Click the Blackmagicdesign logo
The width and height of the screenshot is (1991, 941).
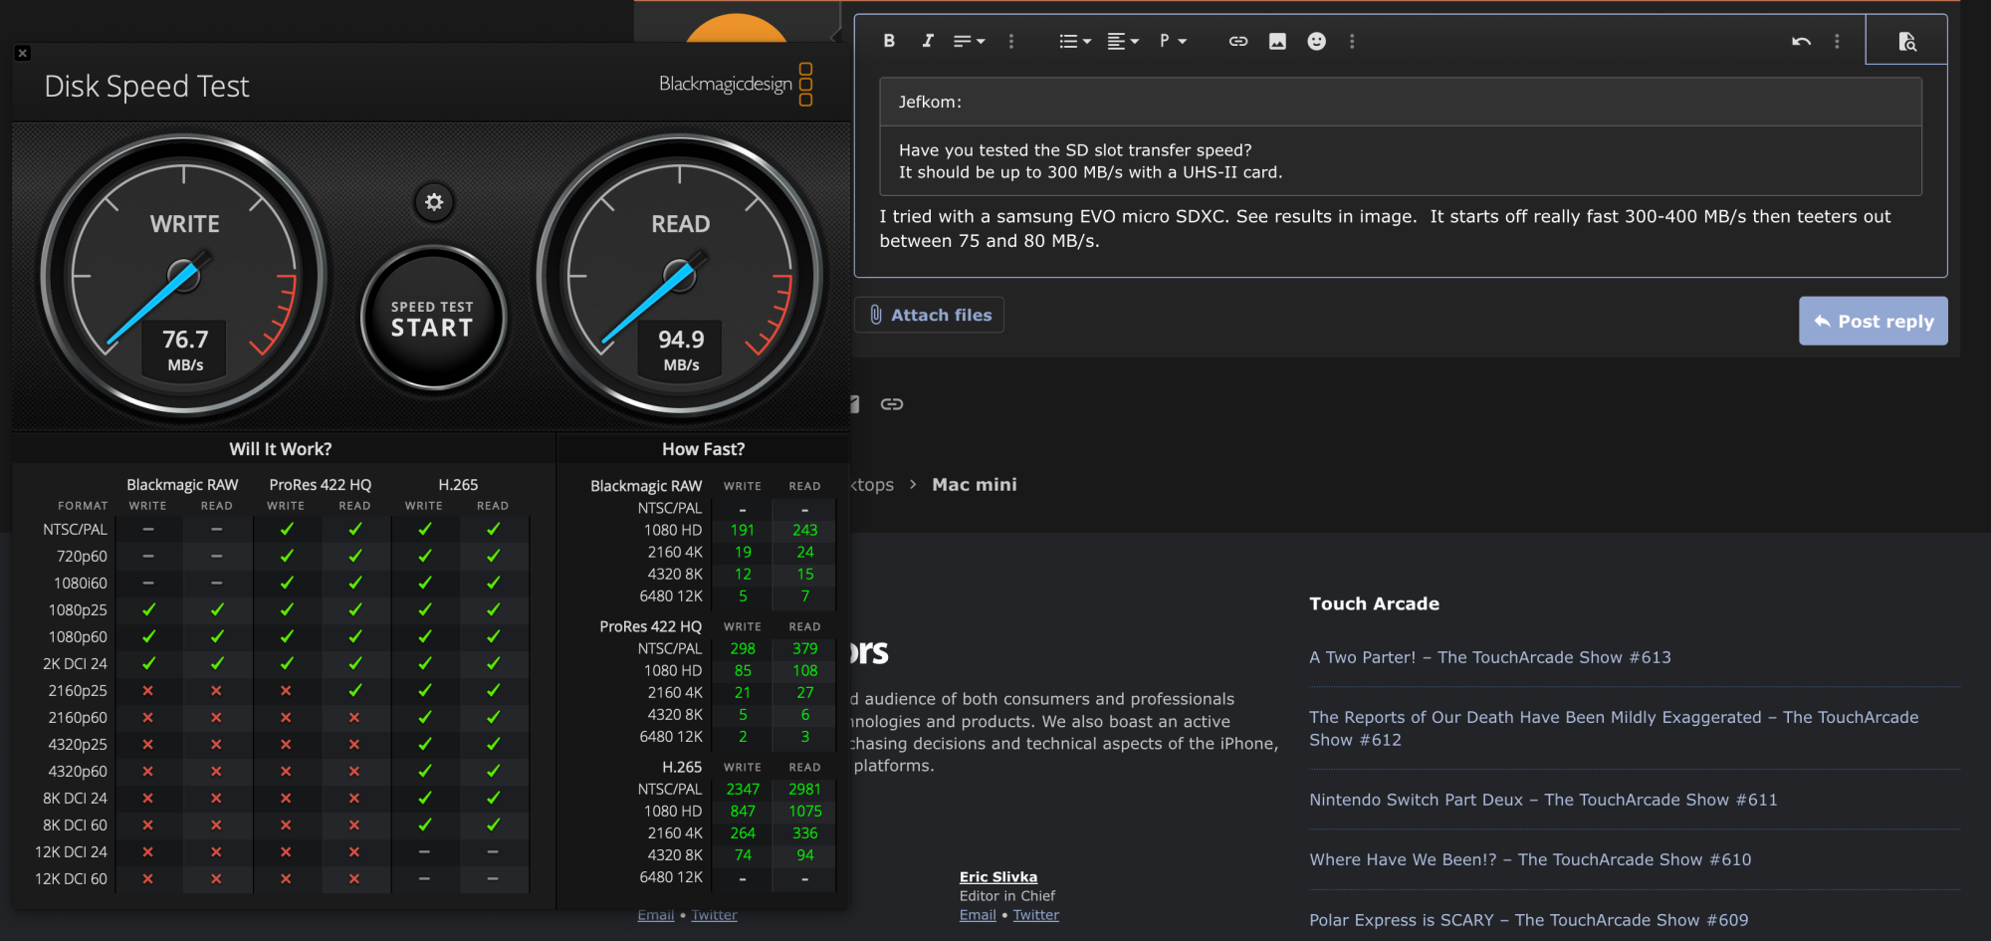[736, 84]
